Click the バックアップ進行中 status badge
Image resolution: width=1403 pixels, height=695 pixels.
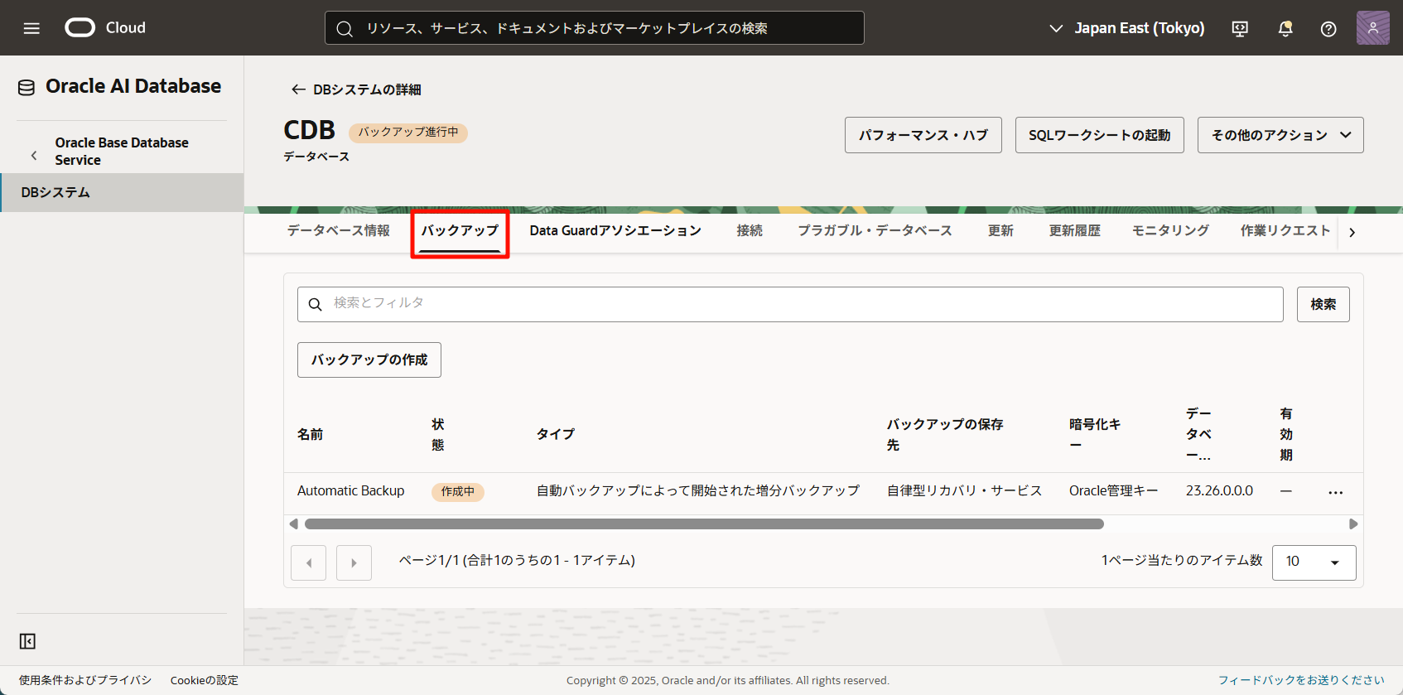(407, 133)
